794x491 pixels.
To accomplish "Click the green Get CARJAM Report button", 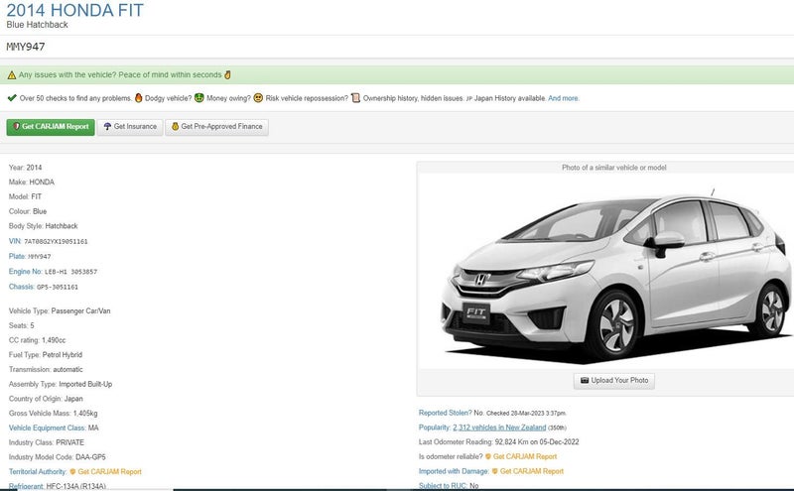I will (x=51, y=127).
